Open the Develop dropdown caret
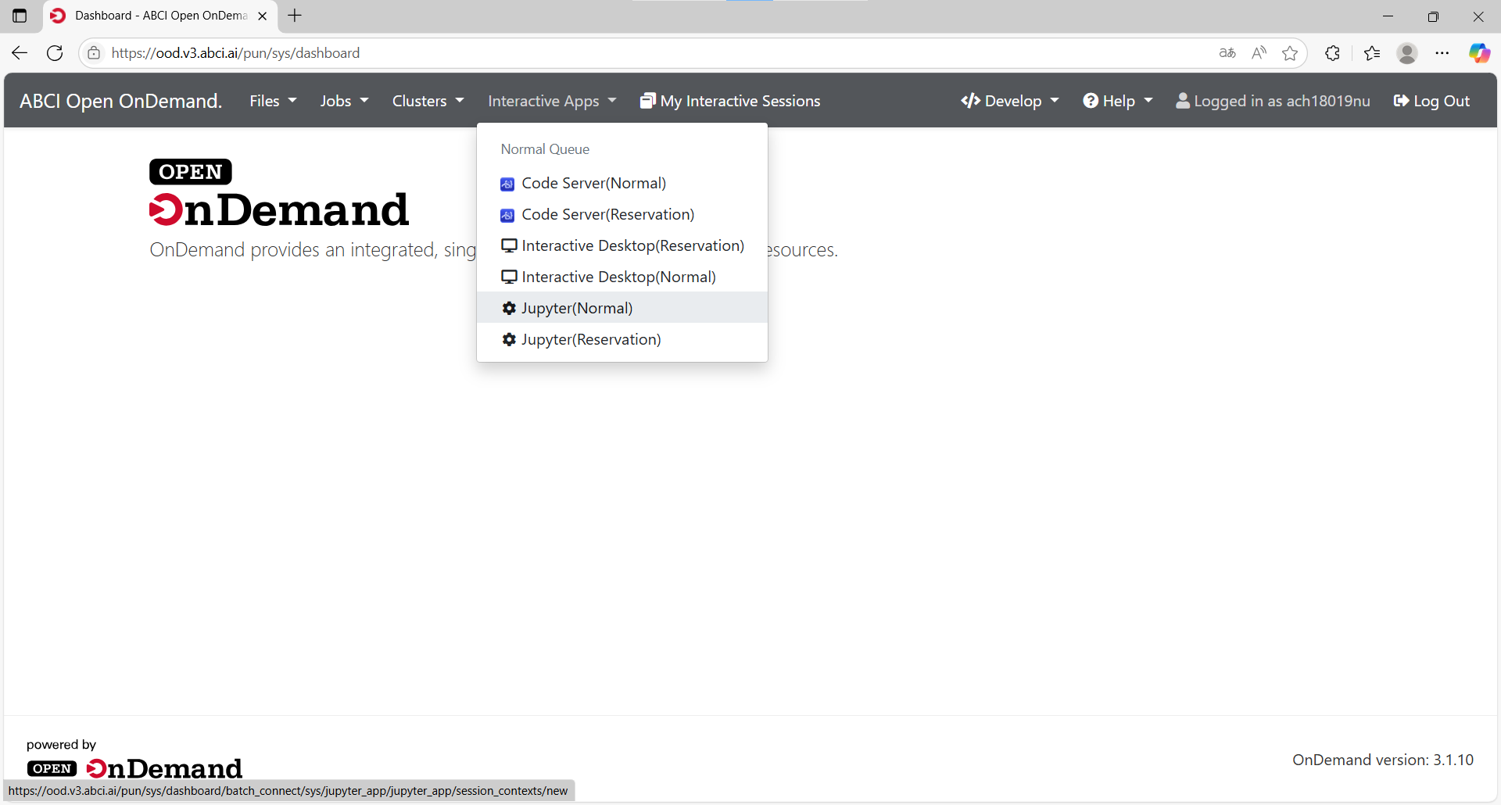Viewport: 1501px width, 805px height. [1055, 101]
